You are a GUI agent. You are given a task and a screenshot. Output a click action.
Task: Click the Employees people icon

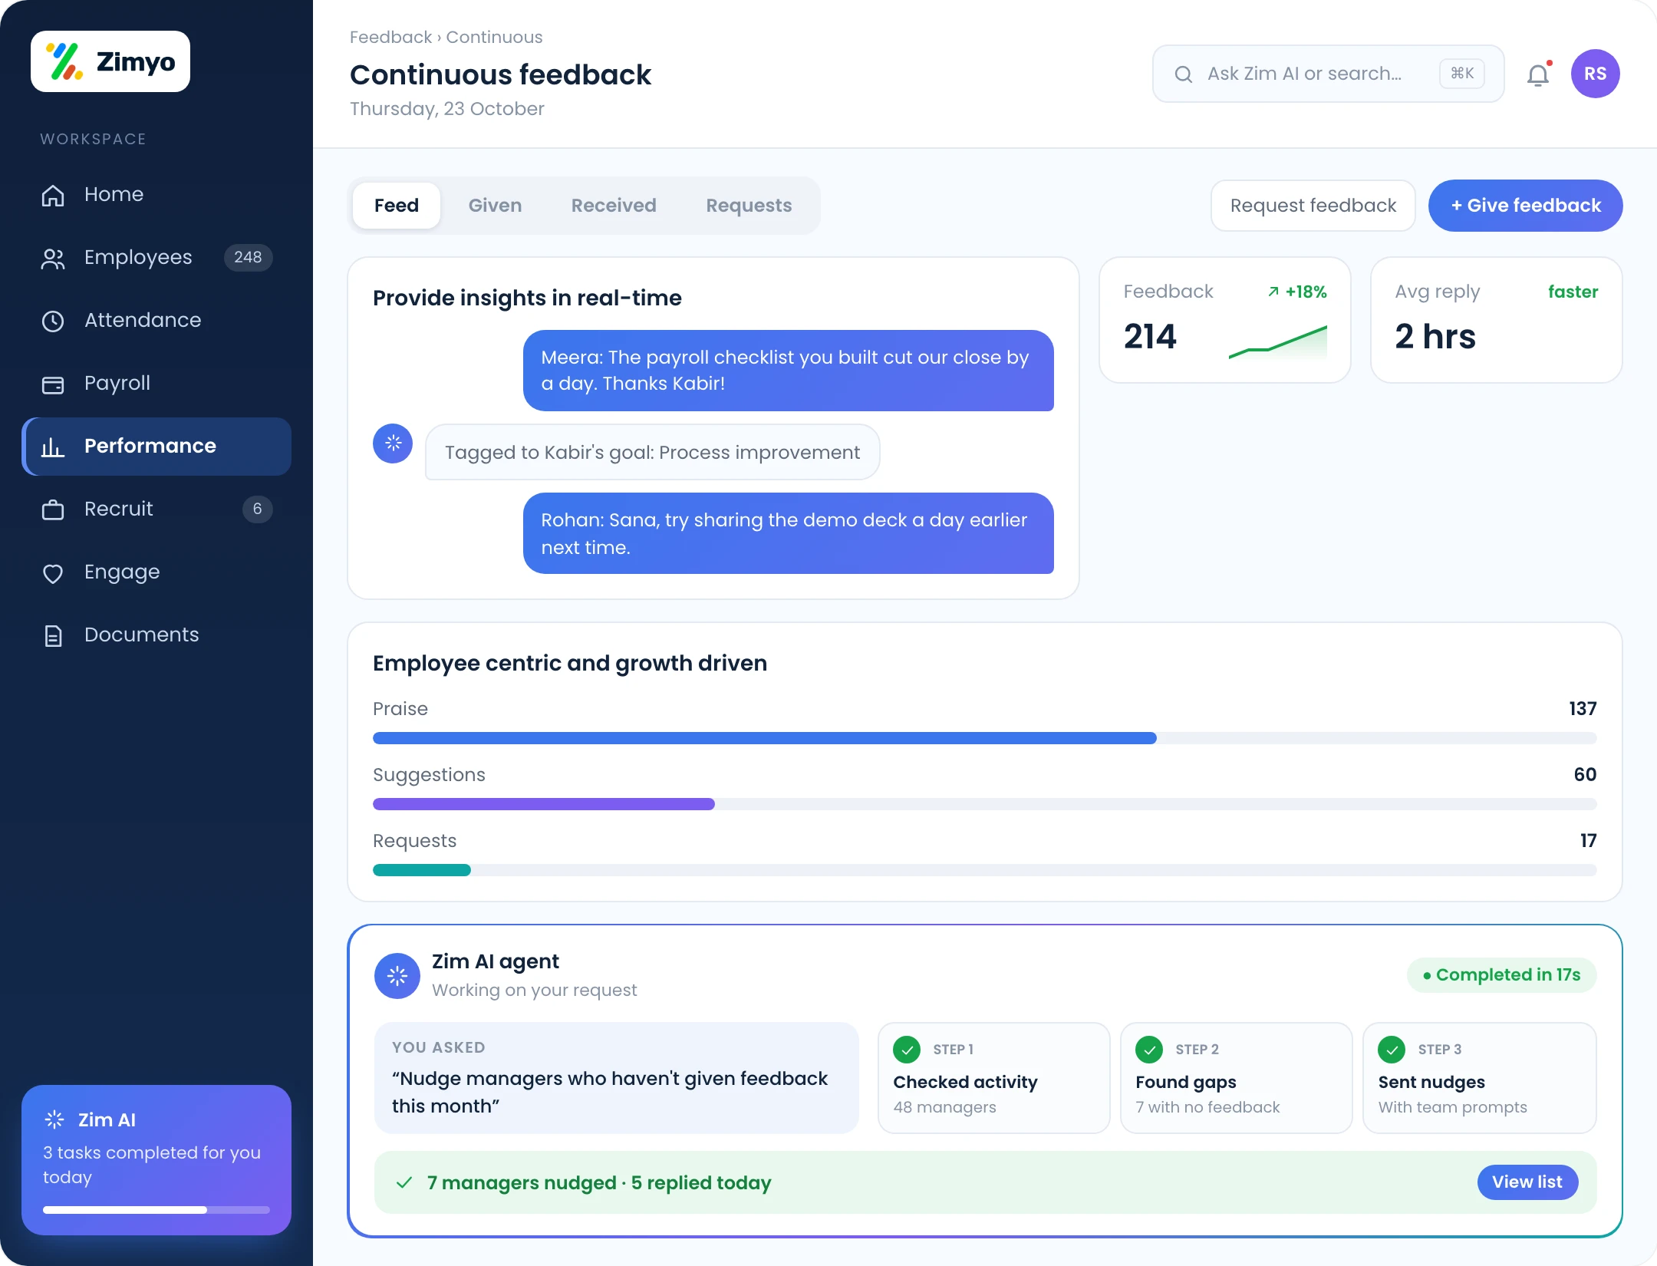pos(53,258)
